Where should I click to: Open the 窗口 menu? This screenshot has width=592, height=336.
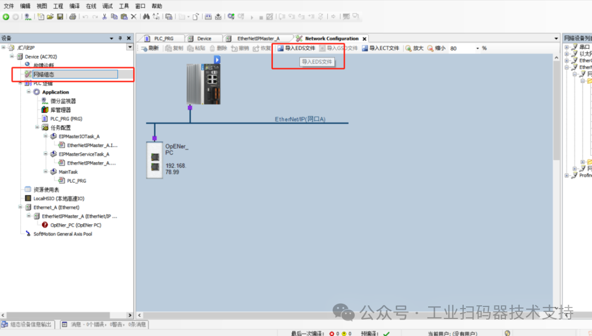pyautogui.click(x=140, y=6)
